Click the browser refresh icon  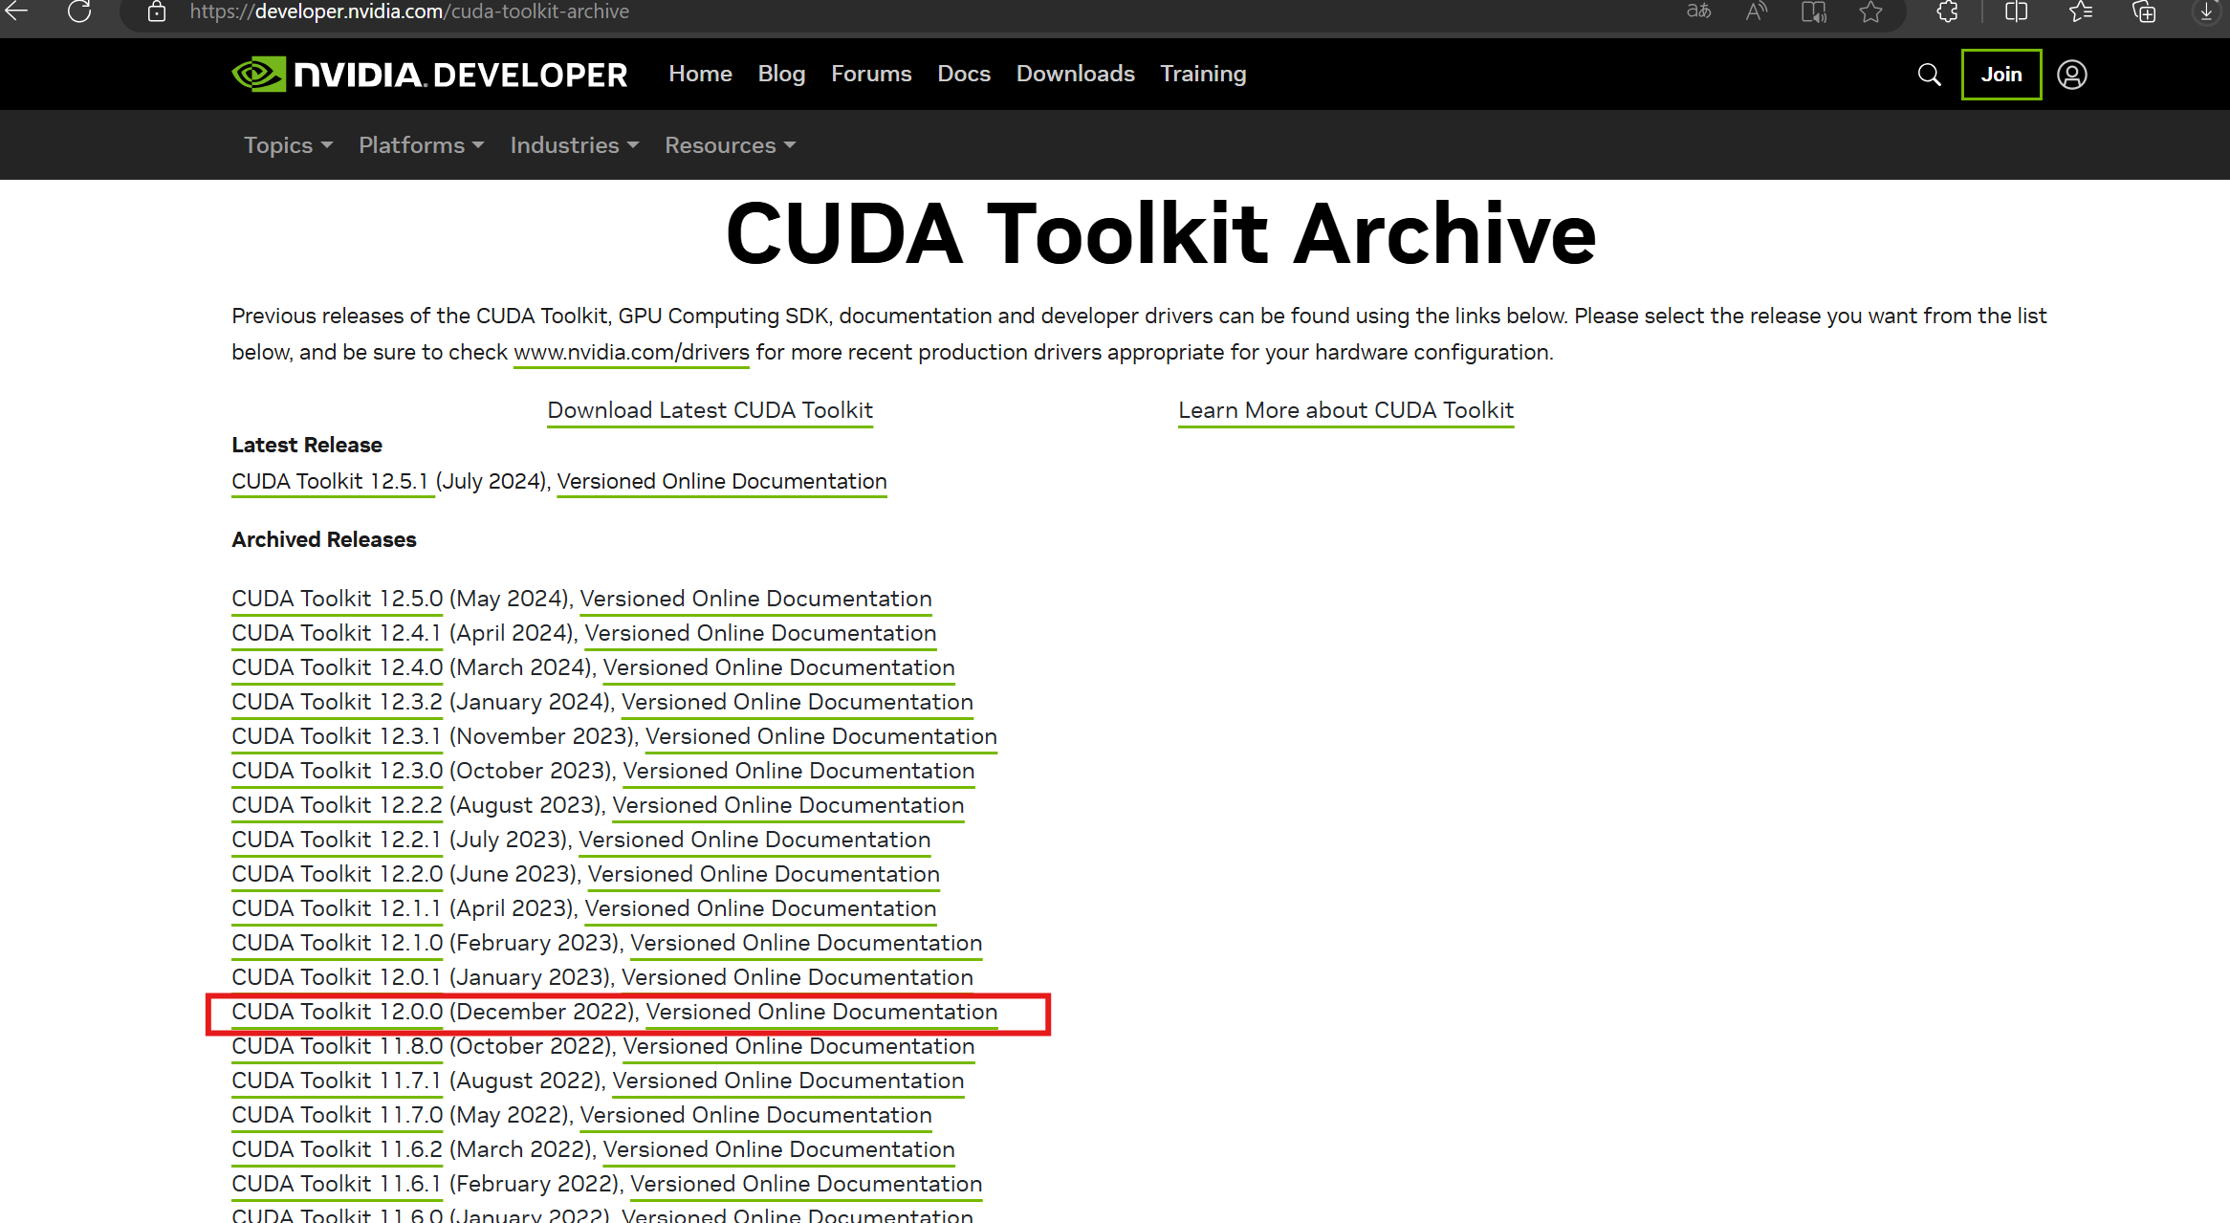tap(79, 11)
